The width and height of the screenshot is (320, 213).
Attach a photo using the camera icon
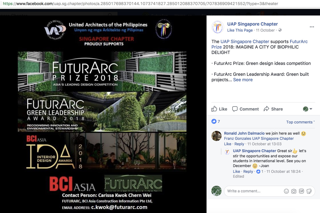tap(294, 191)
